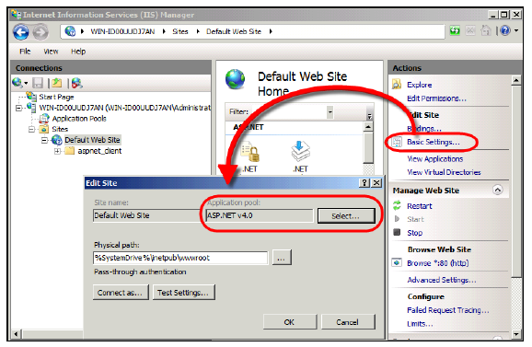The image size is (532, 347).
Task: Click the Application pool field
Action: click(259, 215)
